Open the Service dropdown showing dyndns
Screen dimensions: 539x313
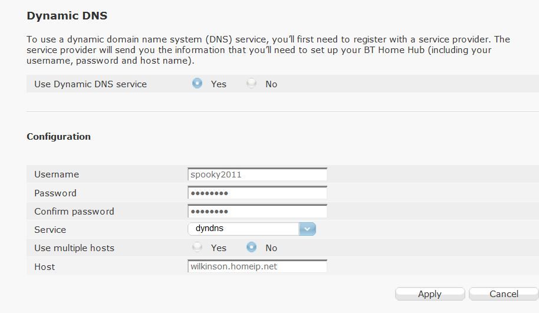click(252, 229)
